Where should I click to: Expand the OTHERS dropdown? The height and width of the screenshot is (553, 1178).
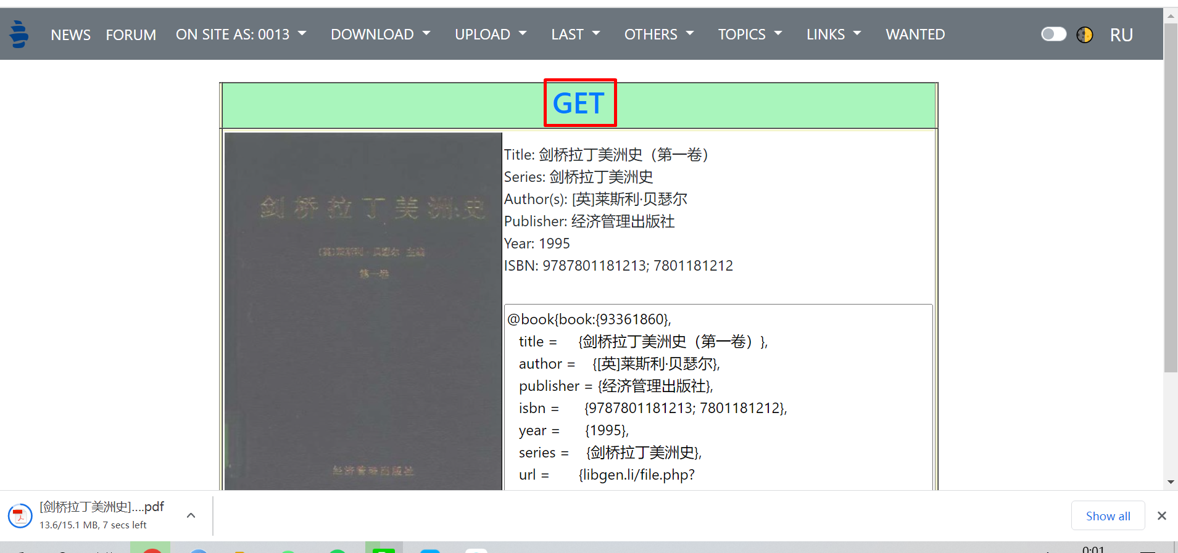[x=658, y=35]
